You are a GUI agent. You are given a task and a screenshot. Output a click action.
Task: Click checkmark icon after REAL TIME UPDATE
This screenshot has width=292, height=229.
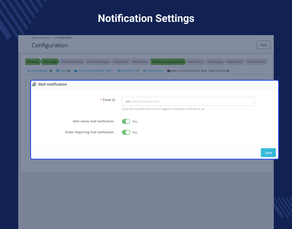pos(228,71)
